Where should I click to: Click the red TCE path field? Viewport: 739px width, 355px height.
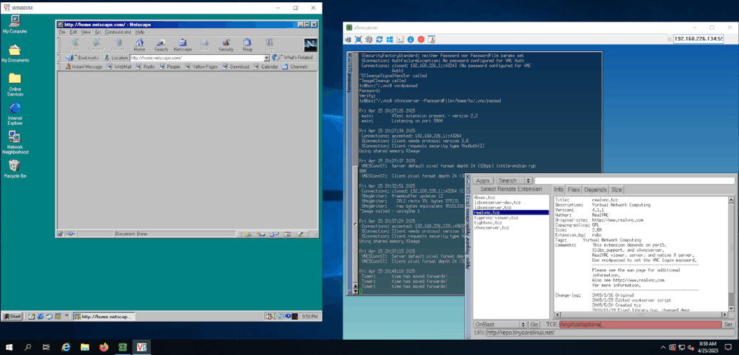[x=639, y=325]
